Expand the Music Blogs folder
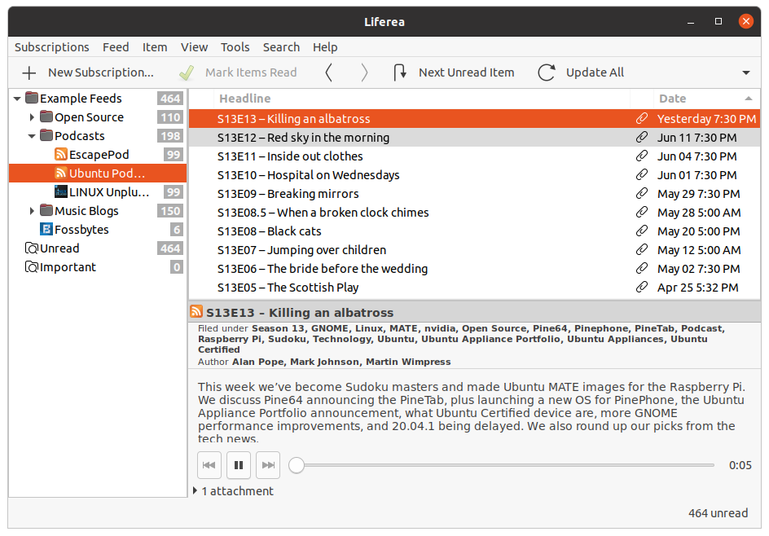The height and width of the screenshot is (536, 769). [32, 211]
